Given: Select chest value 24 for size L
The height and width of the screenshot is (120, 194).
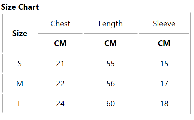Looking at the screenshot, I should click(60, 103).
